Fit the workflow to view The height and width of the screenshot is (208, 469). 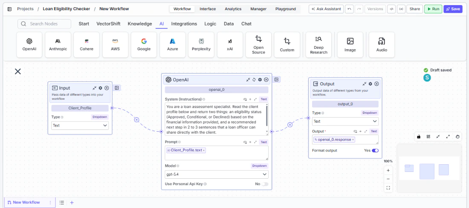click(x=388, y=188)
